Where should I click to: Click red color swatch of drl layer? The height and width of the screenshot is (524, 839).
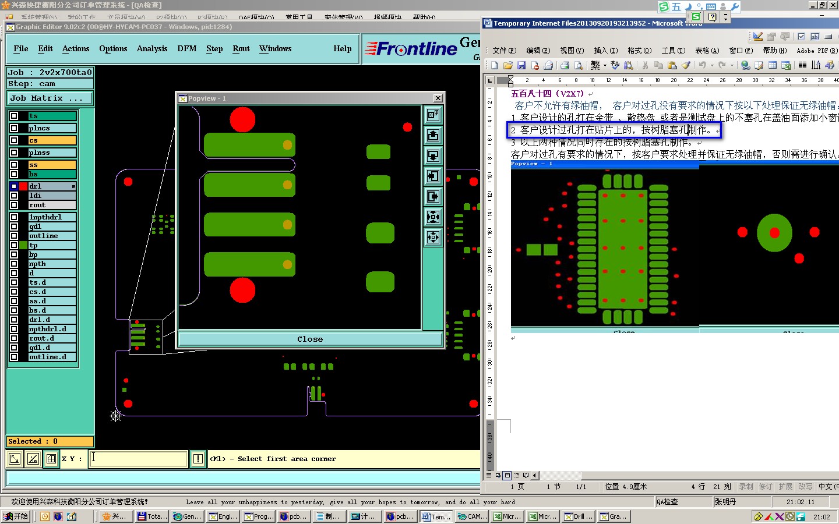(x=23, y=186)
